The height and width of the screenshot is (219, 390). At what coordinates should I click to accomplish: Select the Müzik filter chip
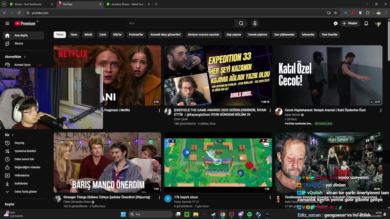click(x=88, y=35)
